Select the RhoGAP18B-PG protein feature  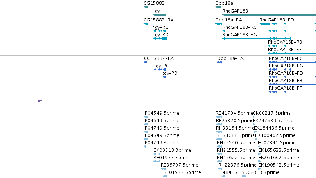coord(280,70)
